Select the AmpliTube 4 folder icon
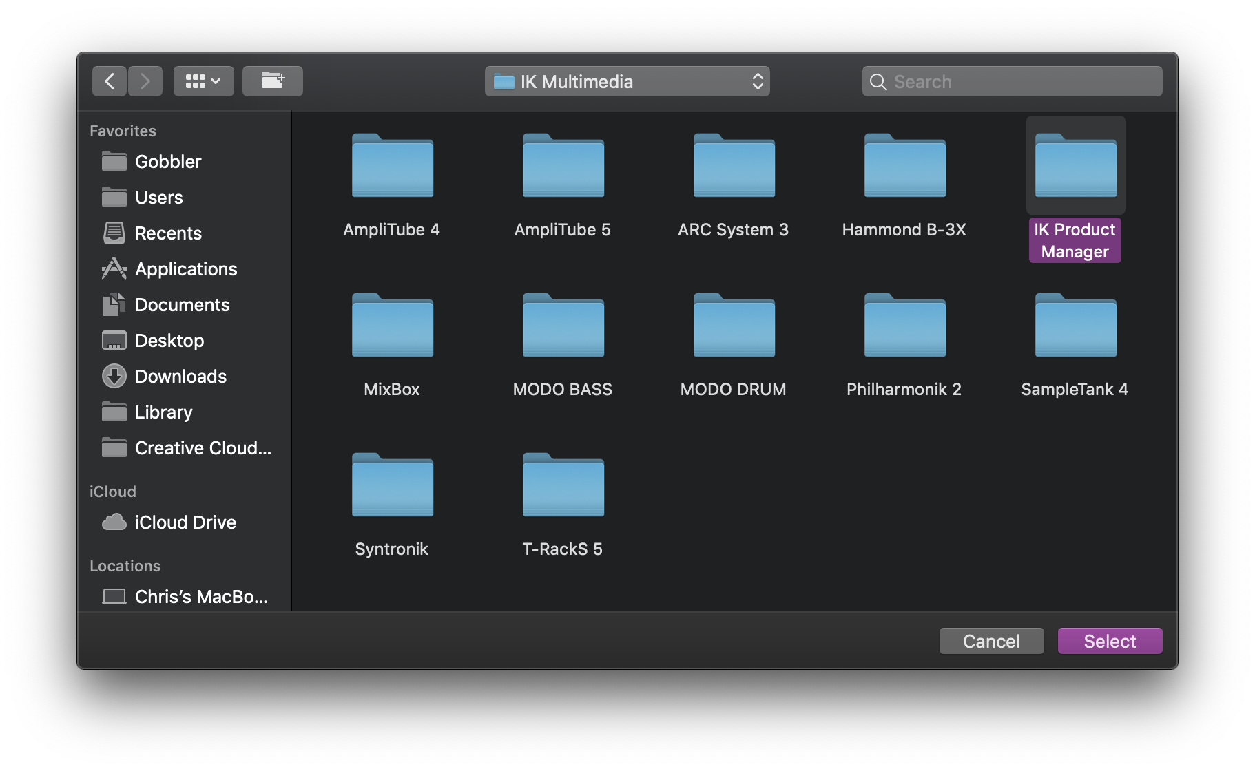The width and height of the screenshot is (1255, 771). point(393,165)
